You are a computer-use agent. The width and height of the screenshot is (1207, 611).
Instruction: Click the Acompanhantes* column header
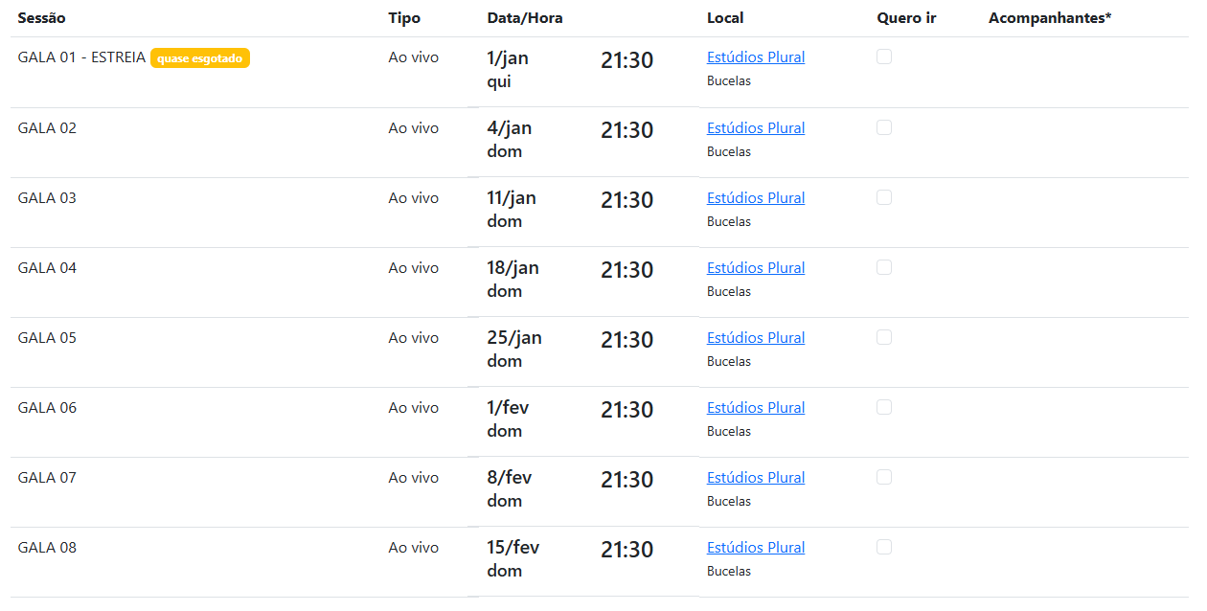[x=1050, y=18]
